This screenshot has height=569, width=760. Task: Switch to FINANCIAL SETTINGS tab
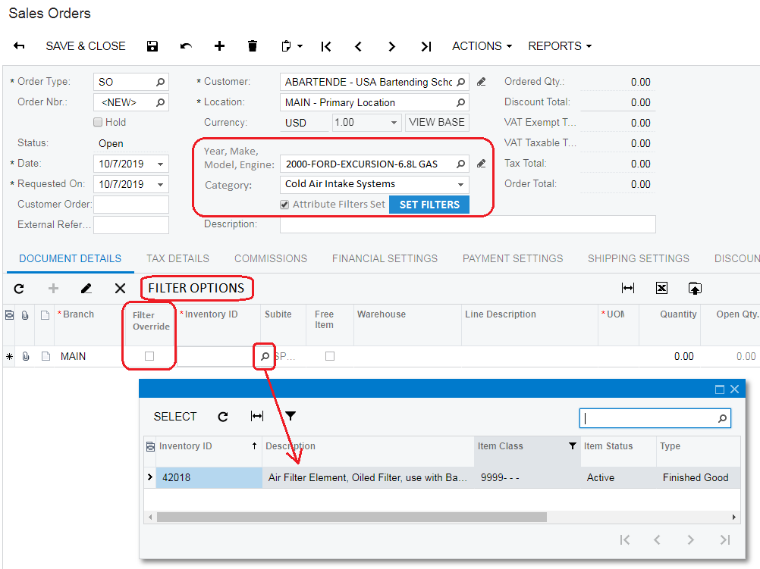tap(385, 258)
